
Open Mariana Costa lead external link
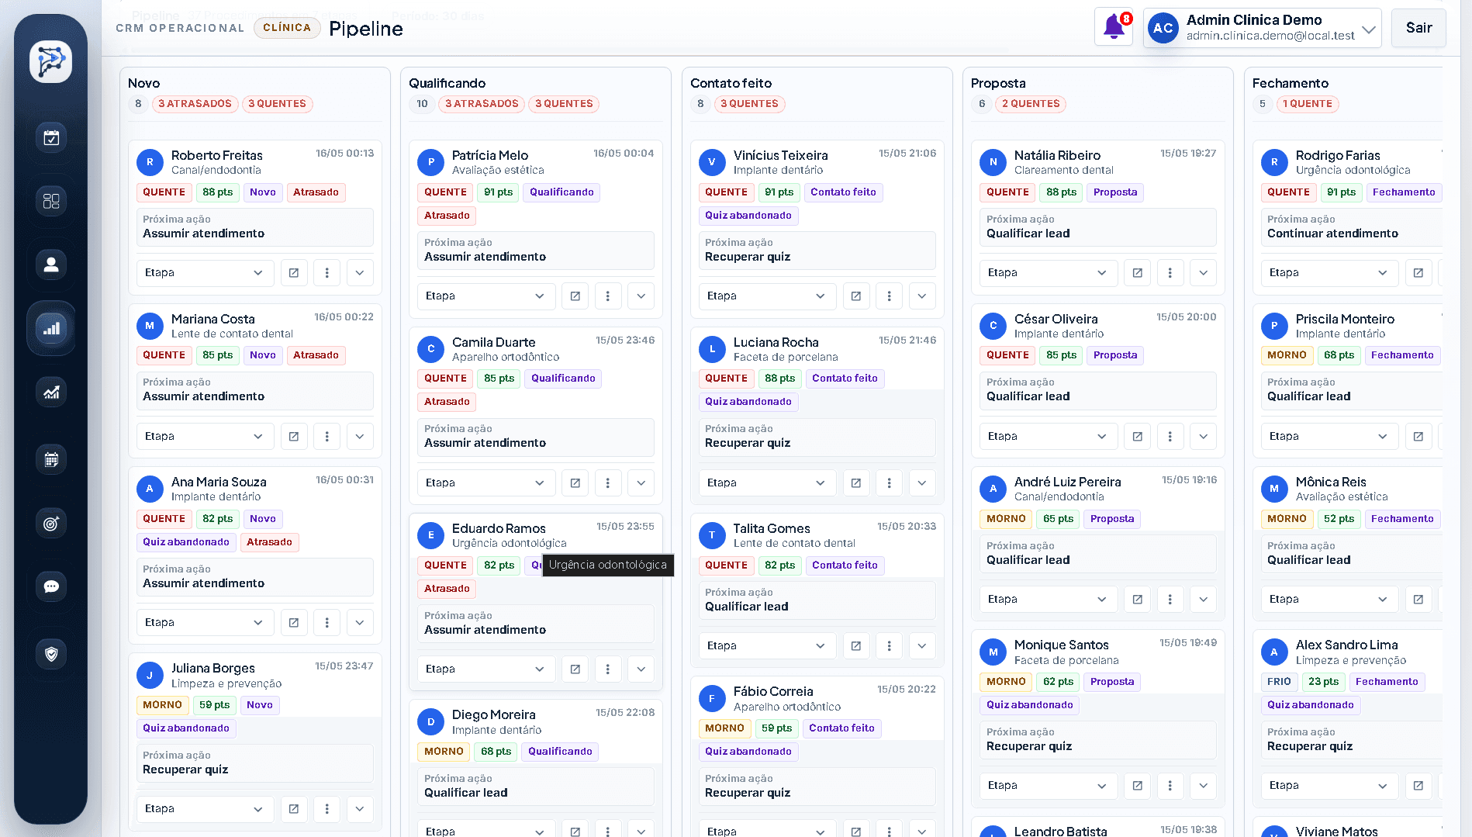click(x=294, y=437)
